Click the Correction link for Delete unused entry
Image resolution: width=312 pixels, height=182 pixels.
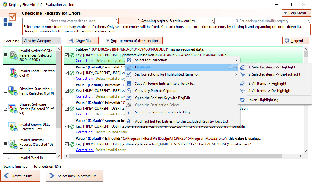tap(85, 132)
